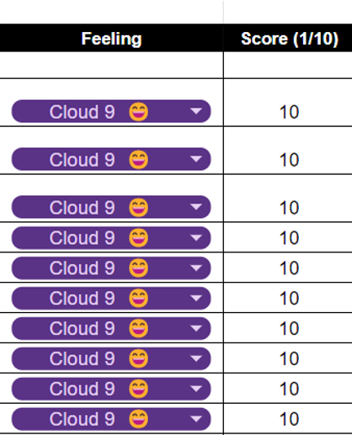The width and height of the screenshot is (352, 435).
Task: Expand the seventh Cloud 9 chip's dropdown arrow
Action: click(196, 328)
